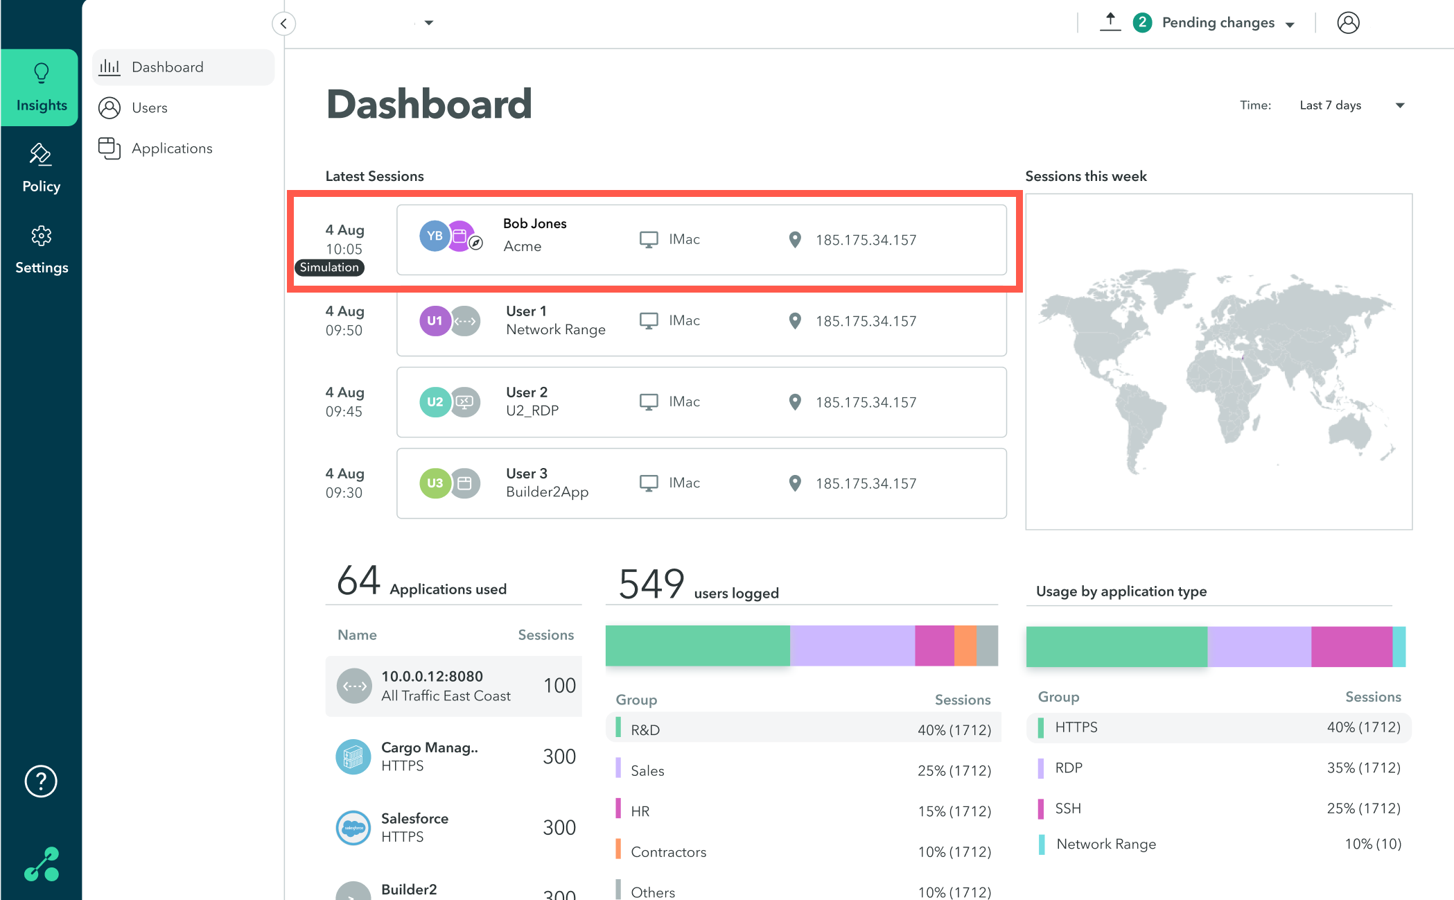Click the Cargo Manag.. session count 300
This screenshot has width=1454, height=900.
(x=559, y=756)
